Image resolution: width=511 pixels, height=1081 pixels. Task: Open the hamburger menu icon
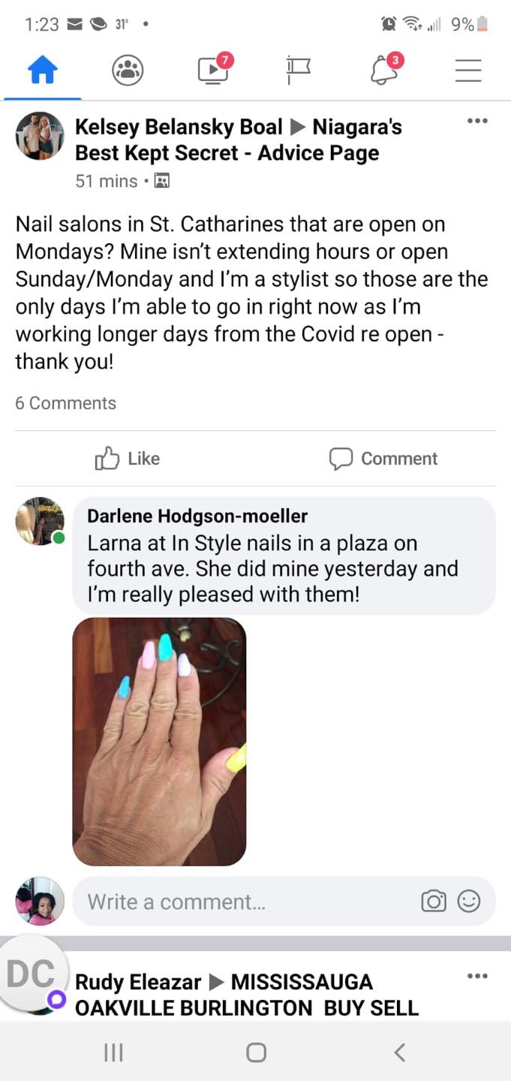[469, 71]
